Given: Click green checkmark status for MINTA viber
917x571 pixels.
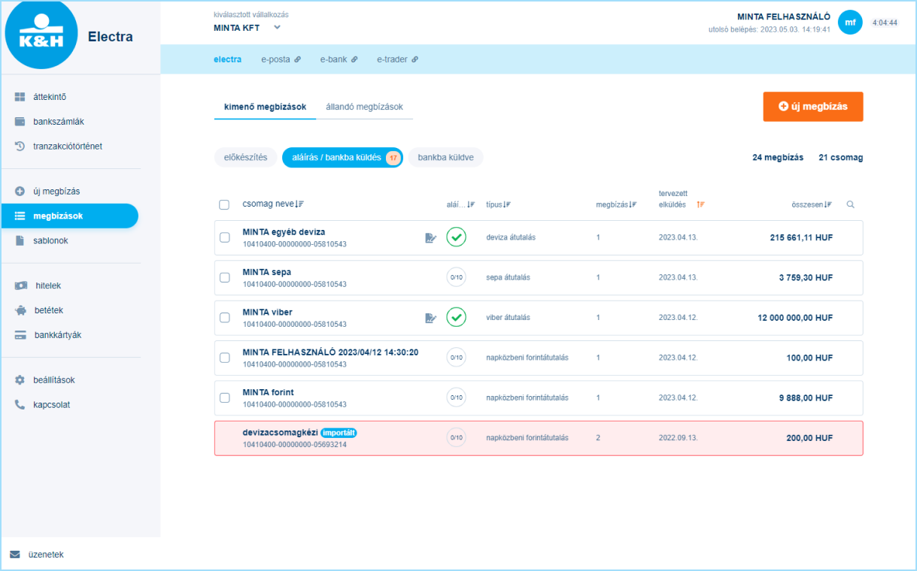Looking at the screenshot, I should 456,318.
